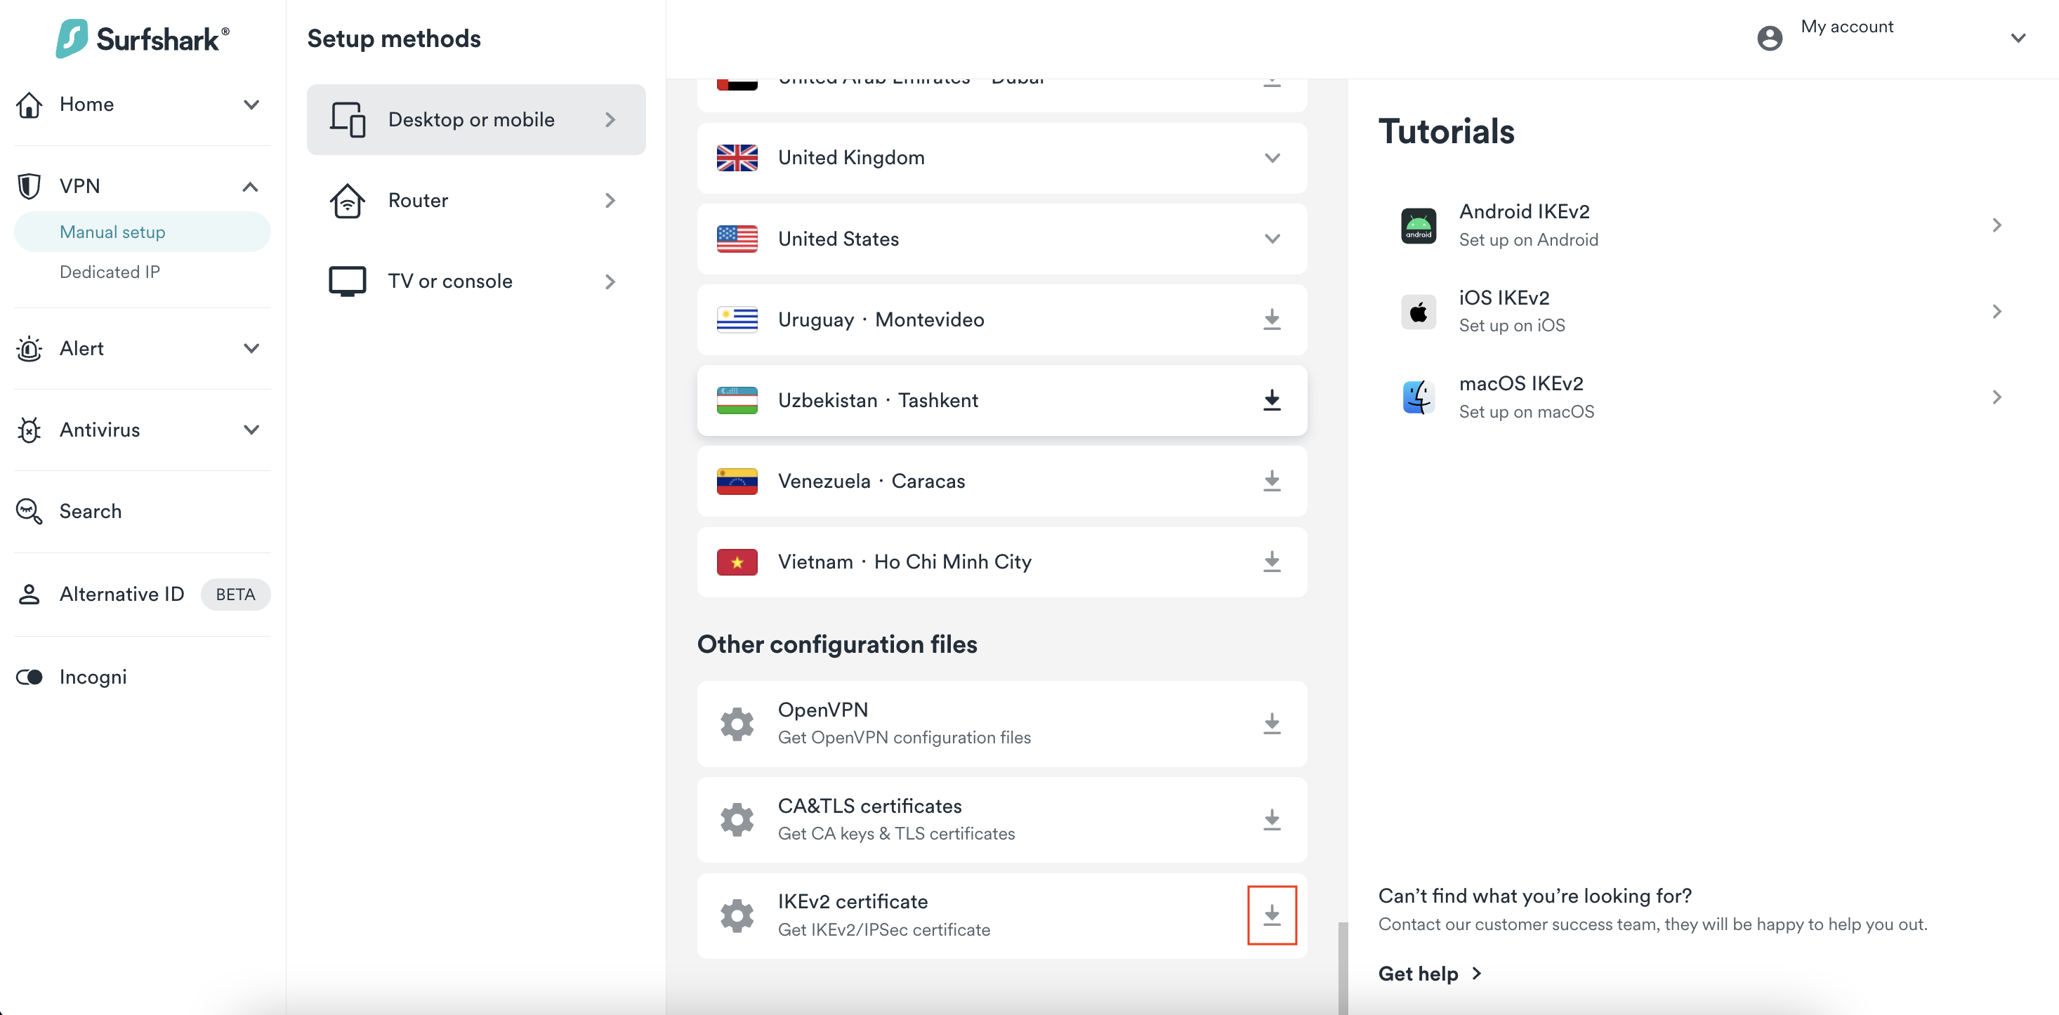The image size is (2059, 1015).
Task: Collapse the VPN menu chevron
Action: [250, 186]
